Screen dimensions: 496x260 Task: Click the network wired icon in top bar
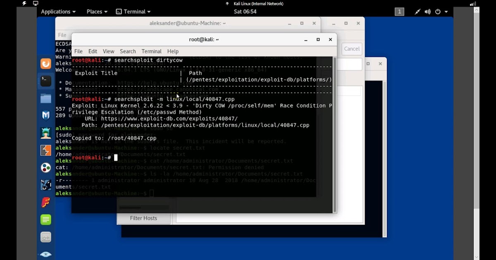[418, 12]
